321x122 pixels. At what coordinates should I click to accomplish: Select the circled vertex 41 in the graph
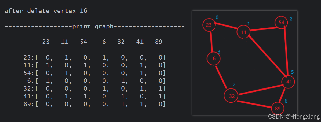click(289, 82)
